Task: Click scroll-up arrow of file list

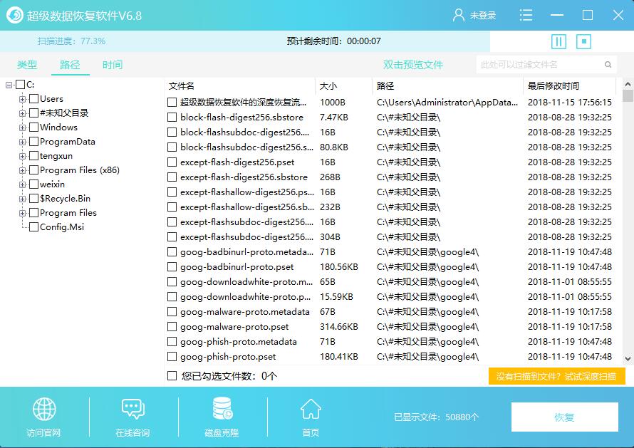Action: pos(628,84)
